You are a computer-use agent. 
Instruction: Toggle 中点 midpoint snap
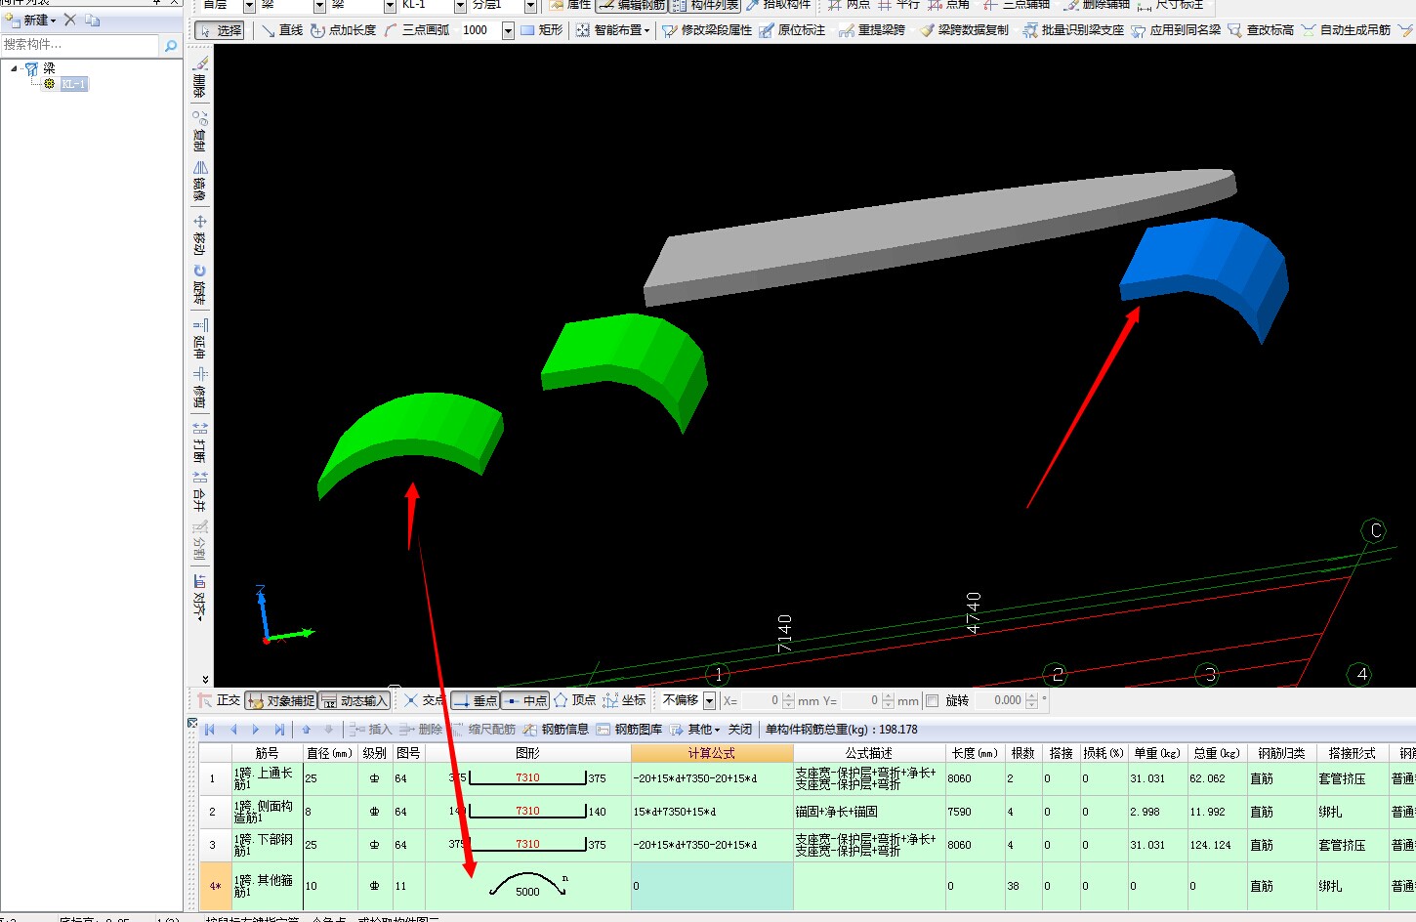click(526, 700)
